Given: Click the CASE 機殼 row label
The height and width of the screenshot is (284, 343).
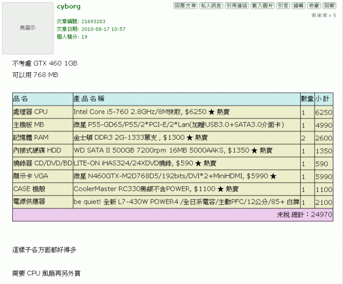Looking at the screenshot, I should tap(43, 189).
